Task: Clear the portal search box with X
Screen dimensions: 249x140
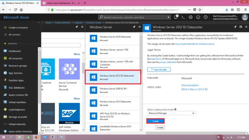Action: pos(169,17)
